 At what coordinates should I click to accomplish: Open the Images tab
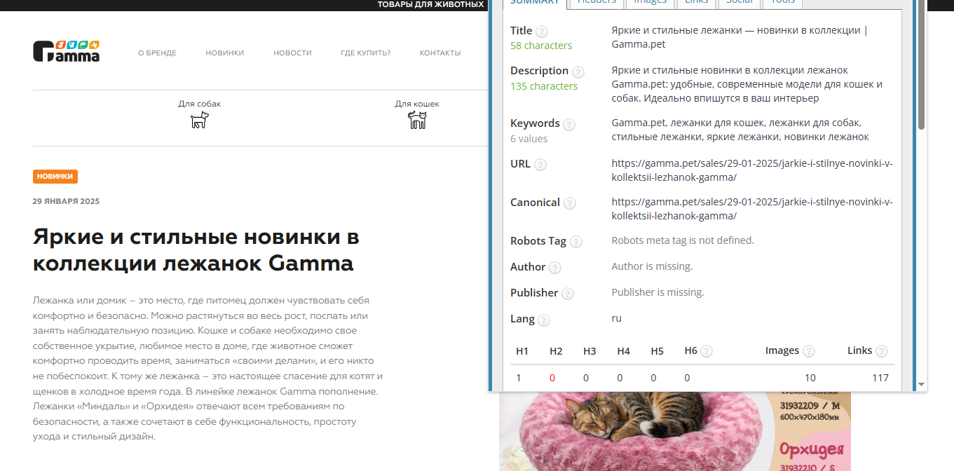pyautogui.click(x=650, y=3)
